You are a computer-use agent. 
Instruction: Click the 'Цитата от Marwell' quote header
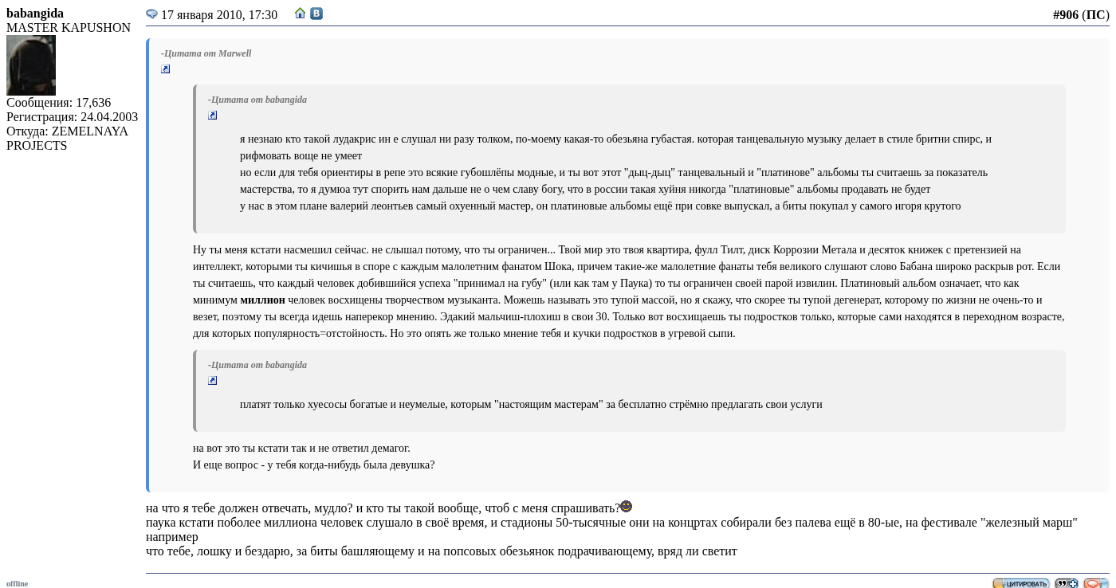click(206, 53)
